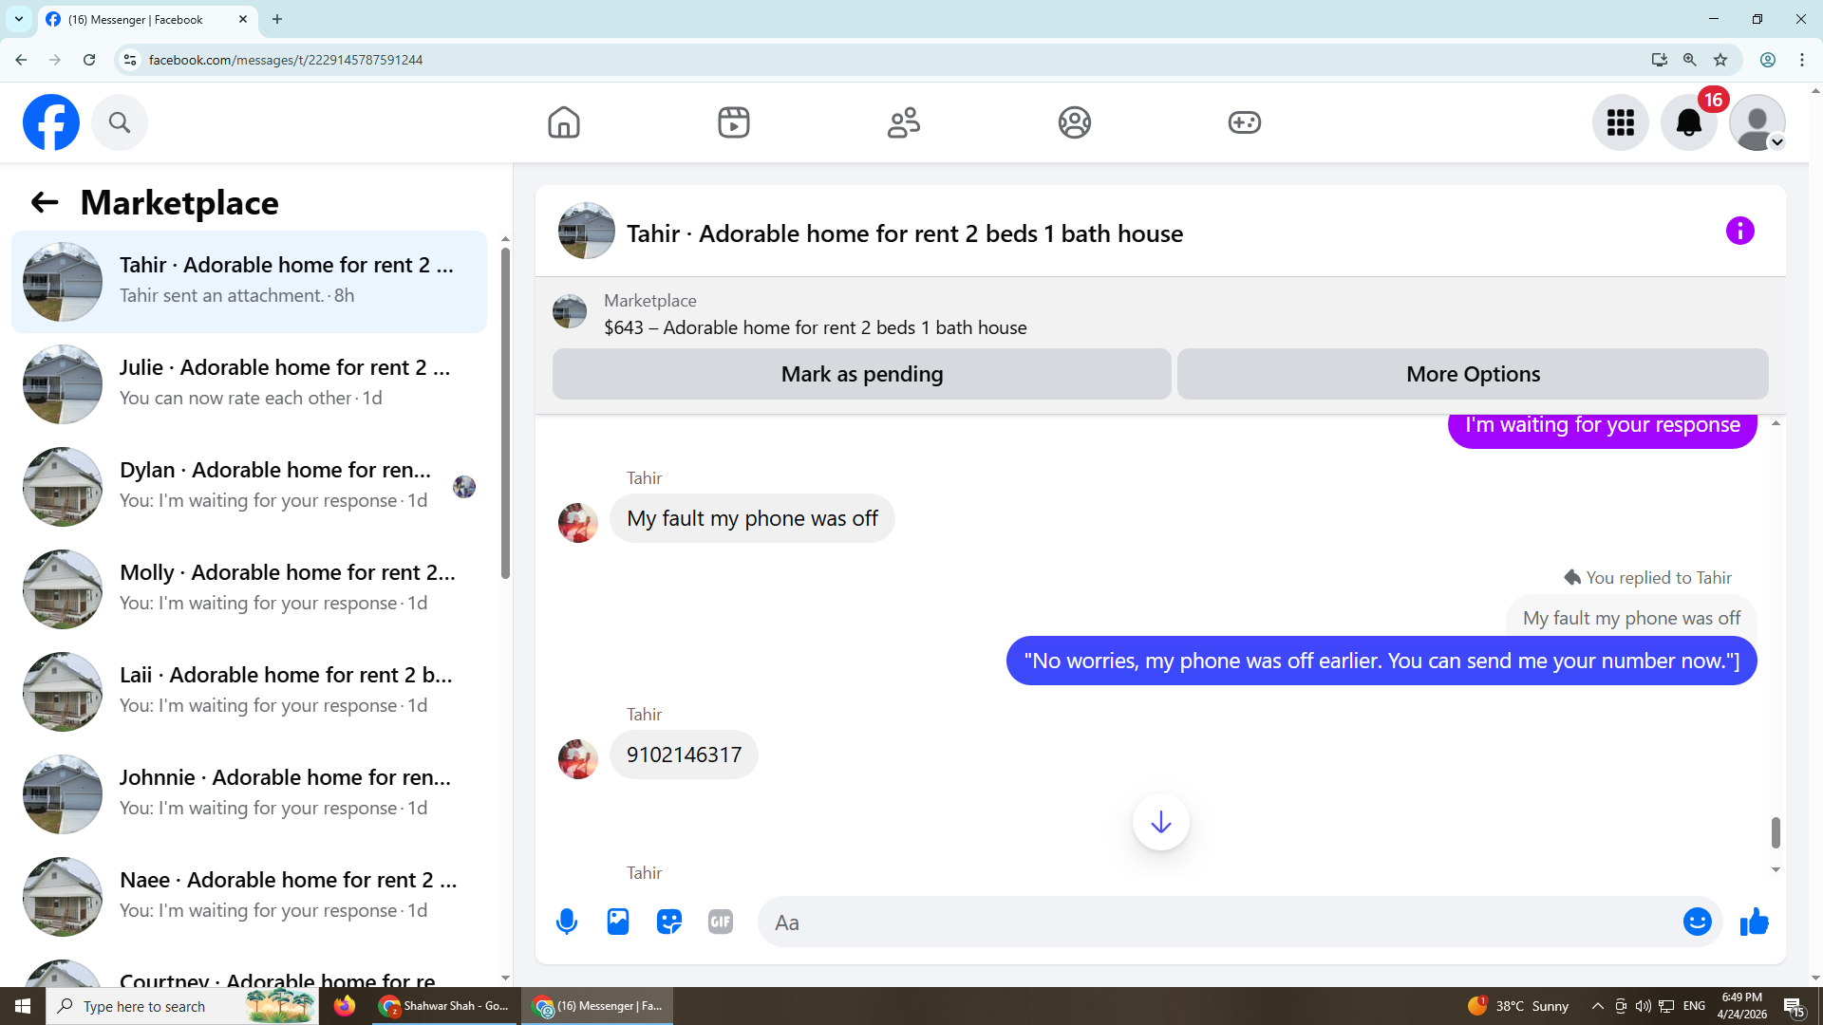Switch to Shahwar Shah Chrome window
The height and width of the screenshot is (1025, 1823).
click(x=445, y=1006)
